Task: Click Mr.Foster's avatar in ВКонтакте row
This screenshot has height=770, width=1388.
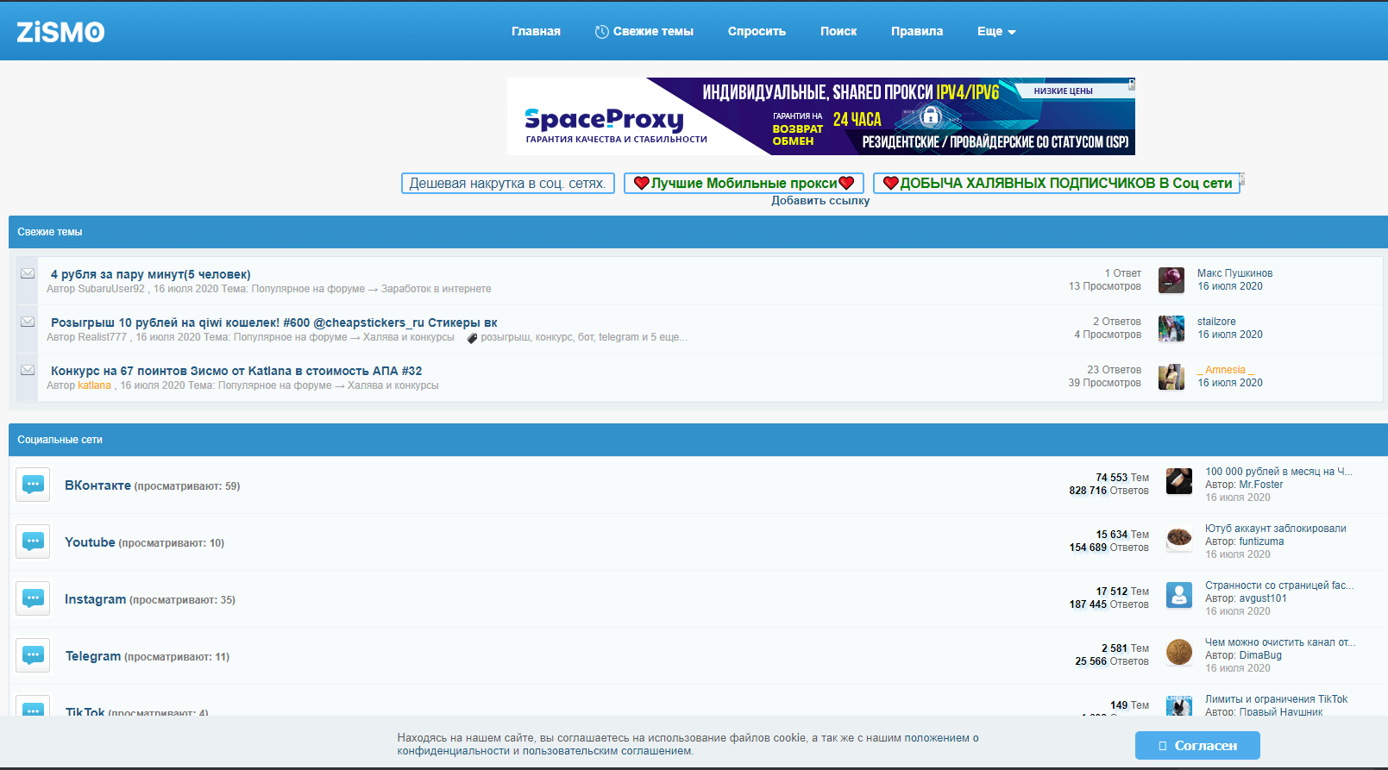Action: pos(1179,481)
